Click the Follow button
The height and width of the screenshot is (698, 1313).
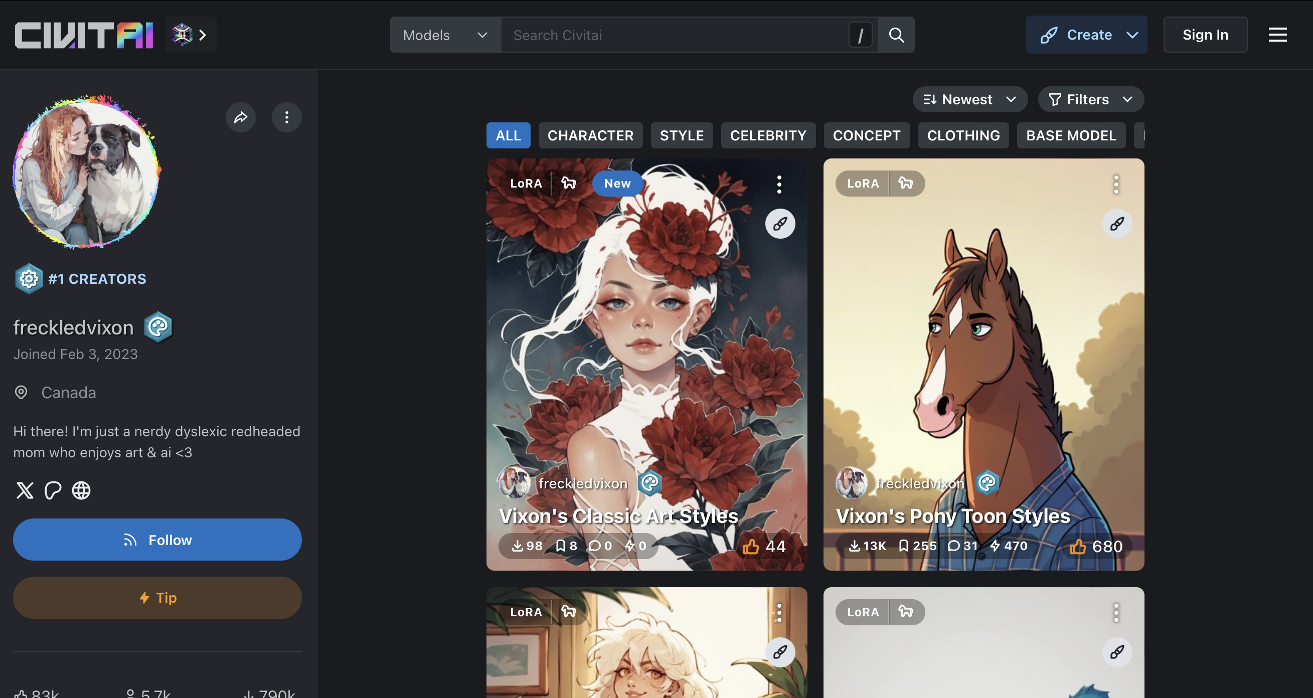pos(157,540)
